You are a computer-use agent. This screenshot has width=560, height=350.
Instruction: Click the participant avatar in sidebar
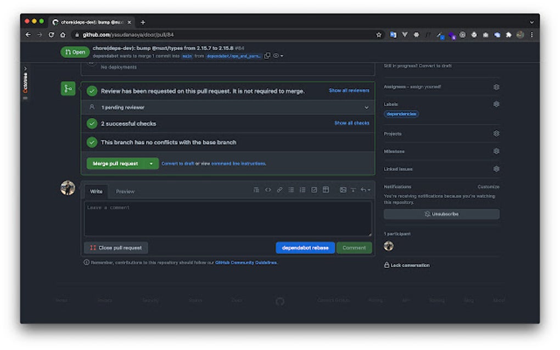pyautogui.click(x=389, y=246)
